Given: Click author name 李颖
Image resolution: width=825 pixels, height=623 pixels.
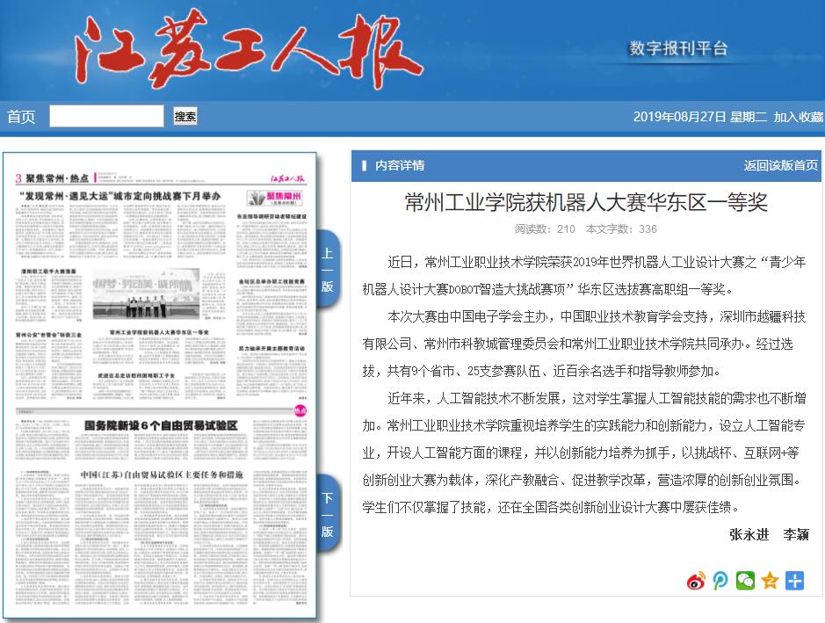Looking at the screenshot, I should pyautogui.click(x=795, y=534).
